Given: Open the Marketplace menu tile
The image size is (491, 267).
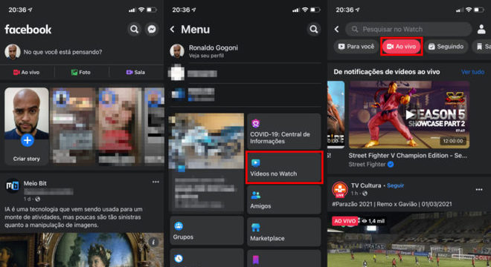Looking at the screenshot, I should (x=283, y=231).
